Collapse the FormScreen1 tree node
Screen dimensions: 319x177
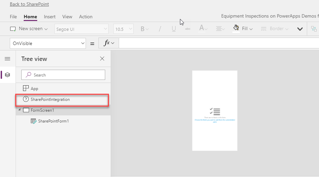[x=20, y=110]
